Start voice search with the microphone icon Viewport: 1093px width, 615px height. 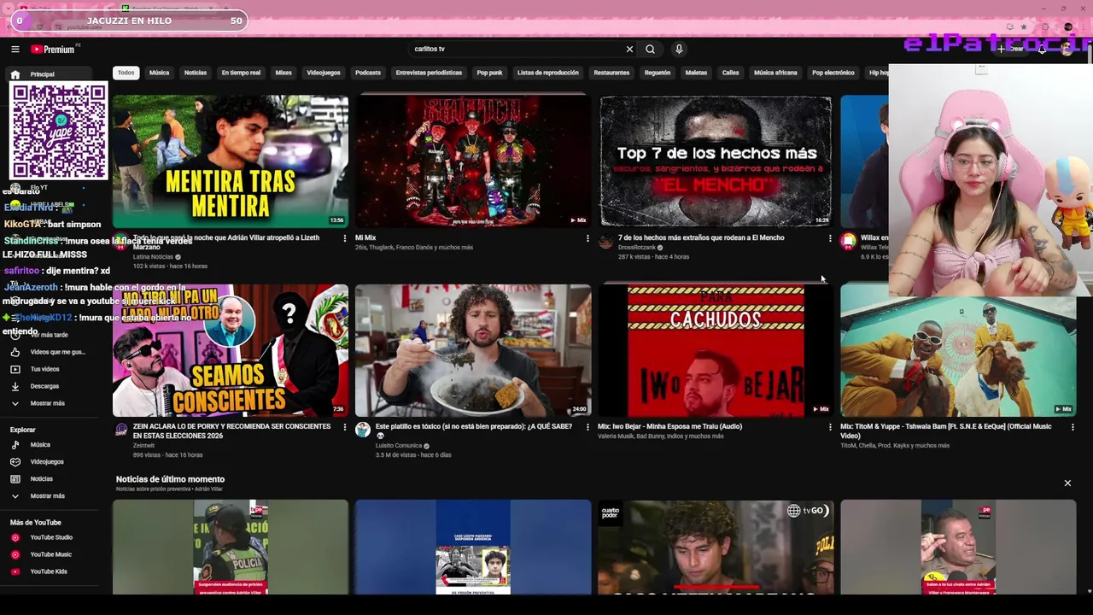(x=679, y=50)
